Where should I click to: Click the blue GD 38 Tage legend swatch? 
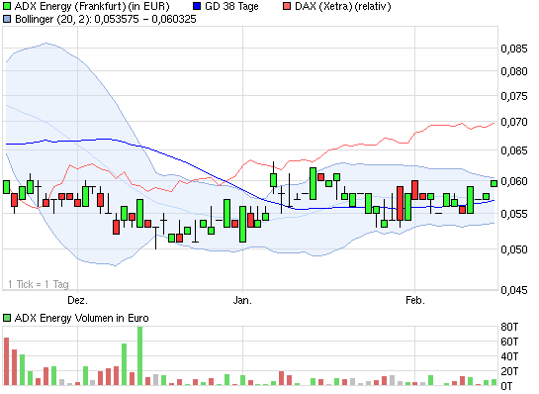pos(197,6)
